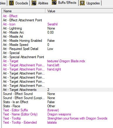Click the Abilities tab icon
Viewport: 113px width, 128px height.
34,3
